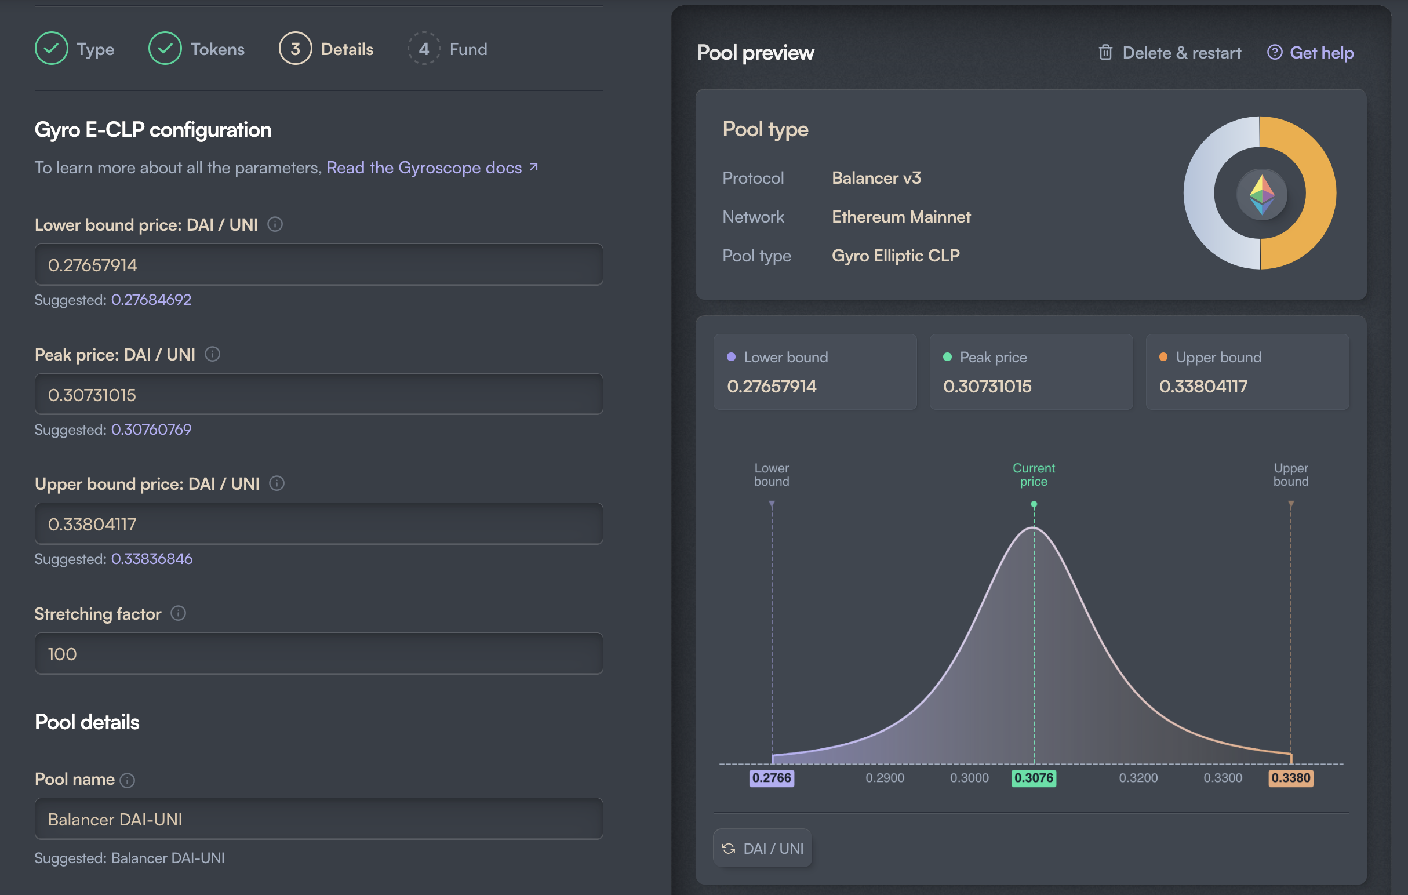Image resolution: width=1408 pixels, height=895 pixels.
Task: Click the orange half of the donut chart
Action: tap(1322, 193)
